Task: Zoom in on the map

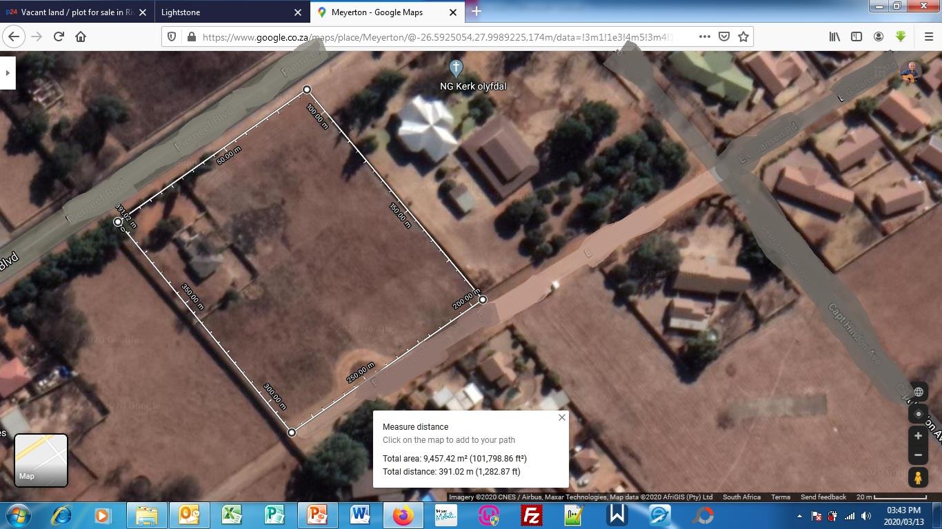Action: [918, 436]
